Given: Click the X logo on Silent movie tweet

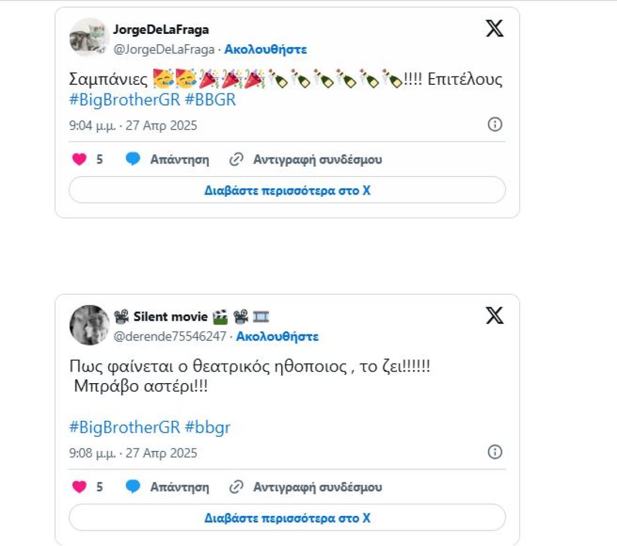Looking at the screenshot, I should [494, 315].
